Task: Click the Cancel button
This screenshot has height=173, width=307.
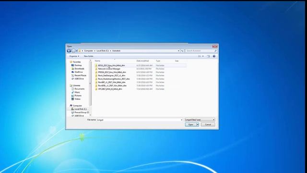Action: [208, 125]
